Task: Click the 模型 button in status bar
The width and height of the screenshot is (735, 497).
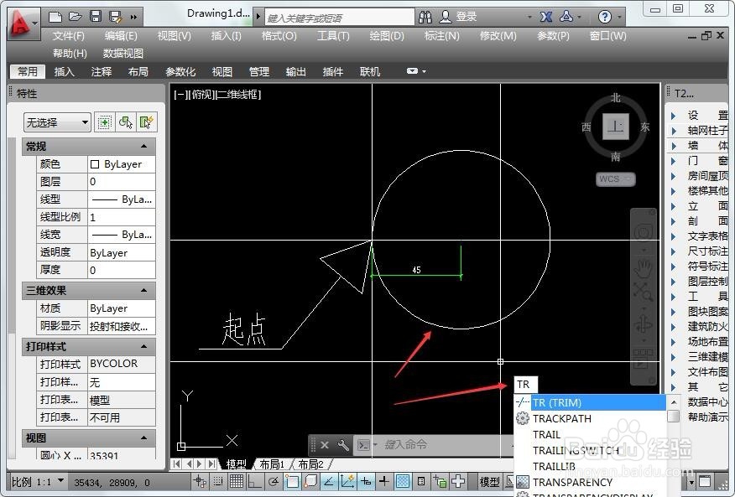Action: (x=490, y=482)
